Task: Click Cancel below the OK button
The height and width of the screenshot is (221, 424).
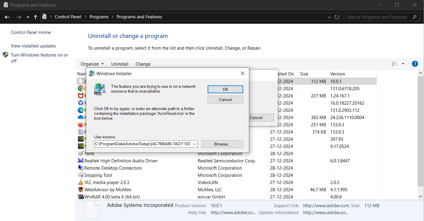Action: click(225, 100)
